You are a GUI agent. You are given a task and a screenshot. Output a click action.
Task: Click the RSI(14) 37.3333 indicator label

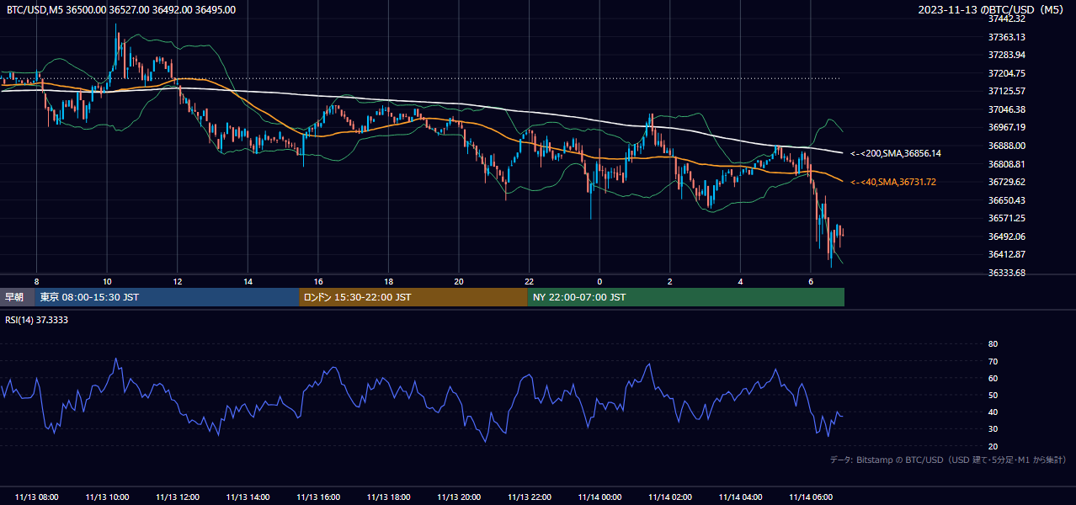click(37, 320)
